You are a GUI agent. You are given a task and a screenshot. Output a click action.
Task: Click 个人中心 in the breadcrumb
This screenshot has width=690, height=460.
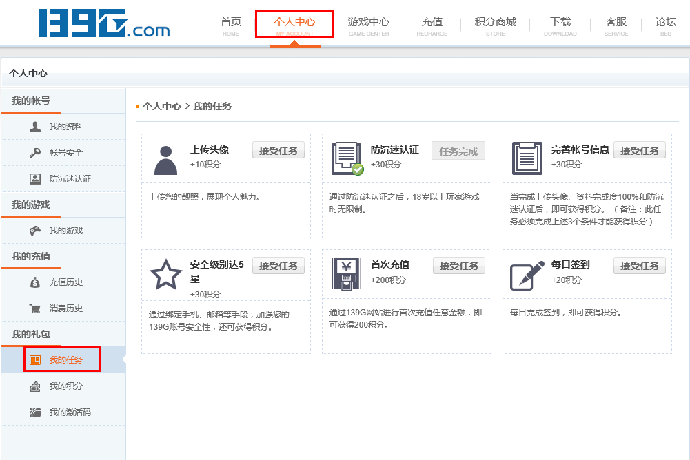point(161,106)
